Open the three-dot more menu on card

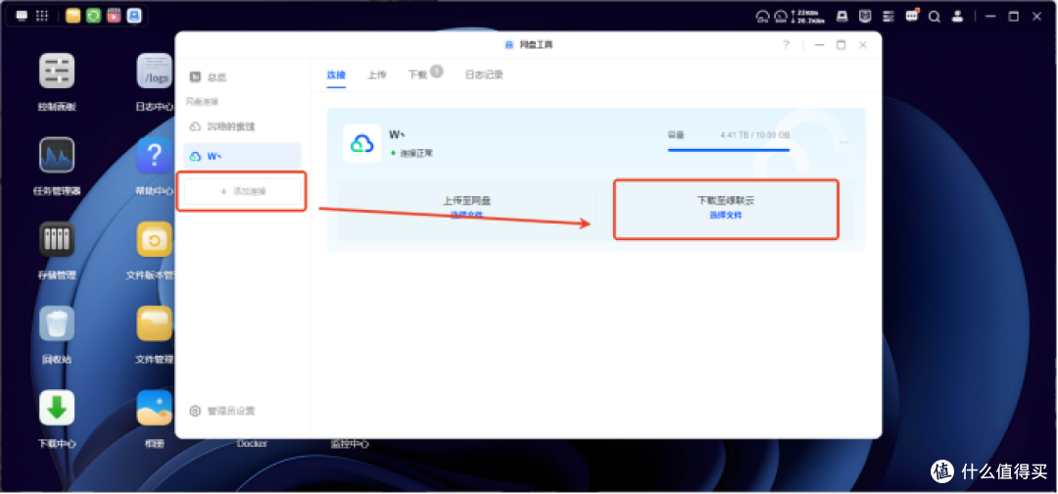[844, 143]
